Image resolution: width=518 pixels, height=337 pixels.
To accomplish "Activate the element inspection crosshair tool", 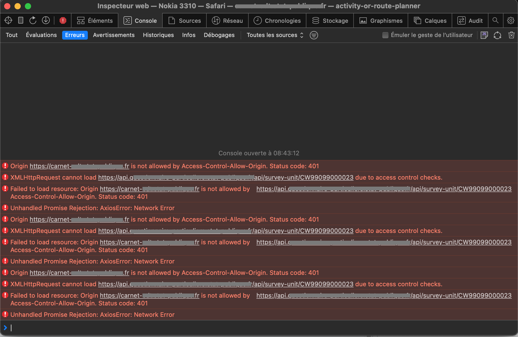I will click(x=8, y=20).
